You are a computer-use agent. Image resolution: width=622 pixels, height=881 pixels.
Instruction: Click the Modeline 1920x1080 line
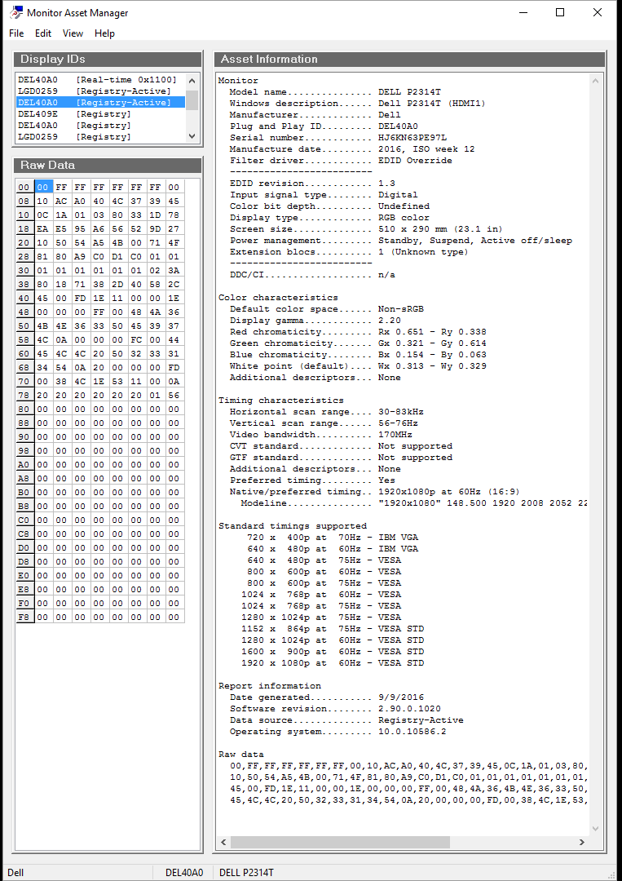pyautogui.click(x=414, y=502)
